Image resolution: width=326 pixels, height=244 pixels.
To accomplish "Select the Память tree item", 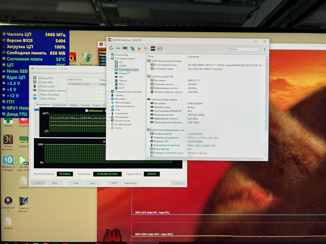I will click(x=123, y=73).
